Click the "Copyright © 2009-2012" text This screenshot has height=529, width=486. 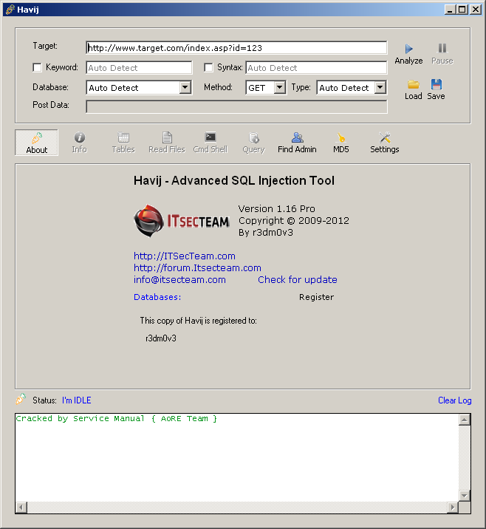tap(294, 221)
